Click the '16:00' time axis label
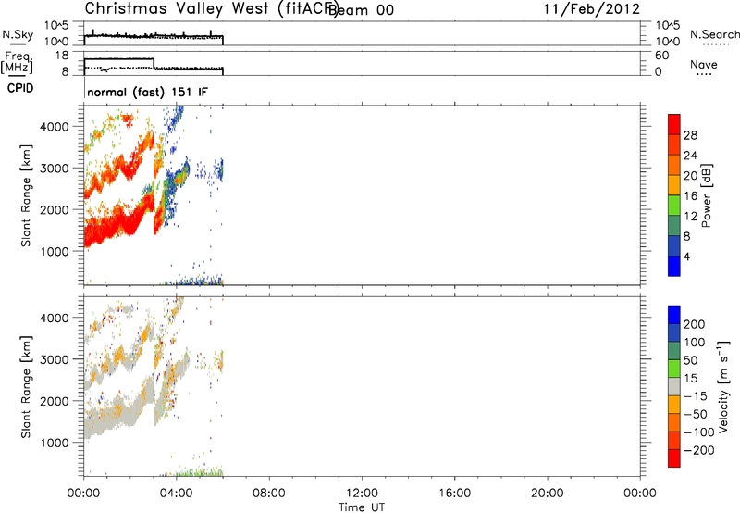This screenshot has height=513, width=740. 454,494
